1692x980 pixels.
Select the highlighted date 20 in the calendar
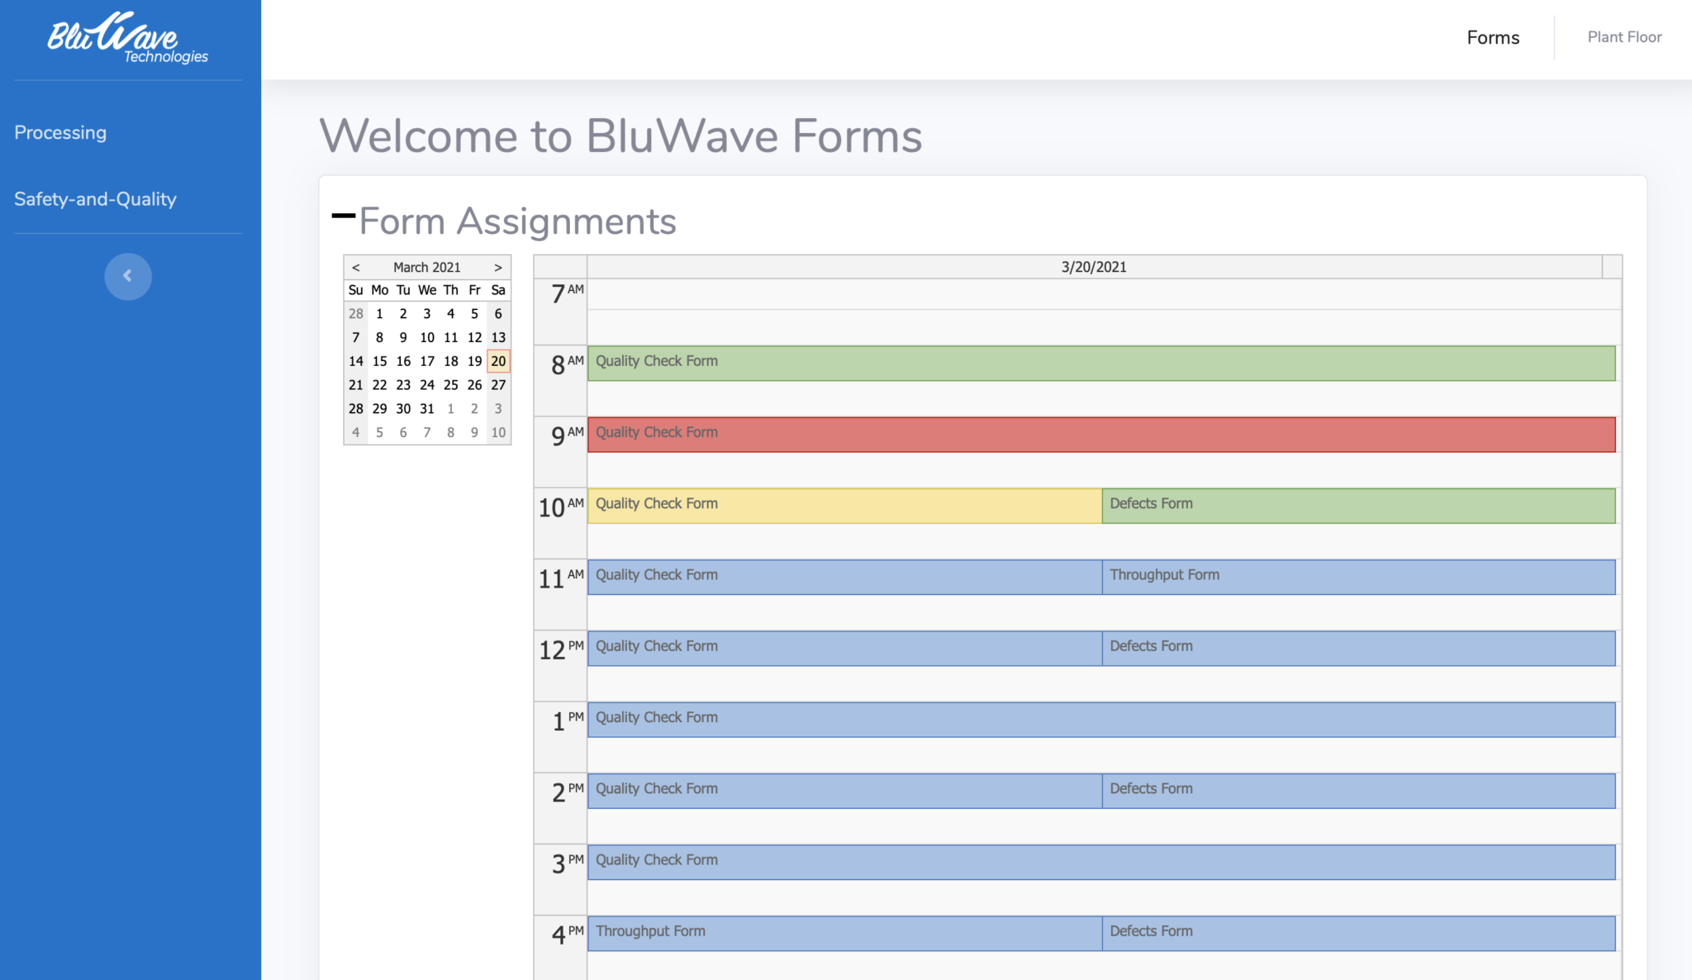(x=498, y=361)
